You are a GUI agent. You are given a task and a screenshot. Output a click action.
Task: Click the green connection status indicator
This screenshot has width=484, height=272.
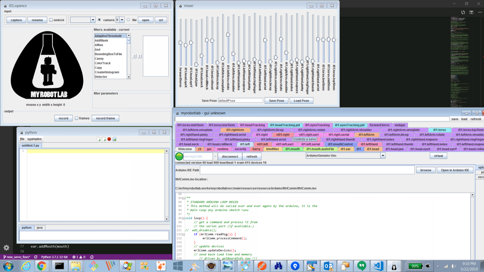(x=179, y=156)
